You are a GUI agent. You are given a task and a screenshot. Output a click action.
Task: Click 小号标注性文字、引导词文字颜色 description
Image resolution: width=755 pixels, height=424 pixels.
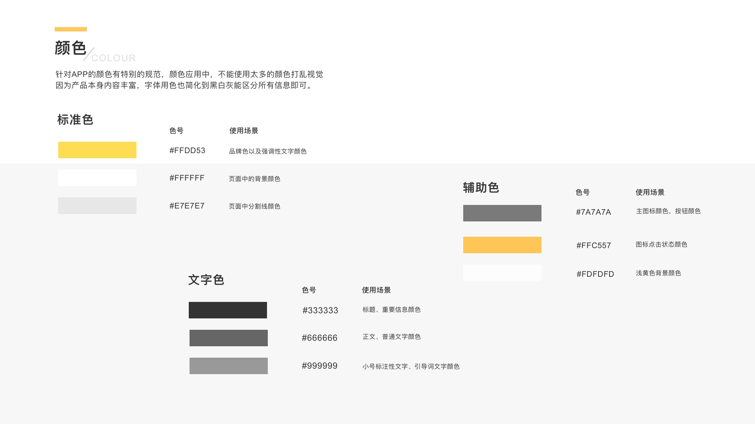pos(411,367)
